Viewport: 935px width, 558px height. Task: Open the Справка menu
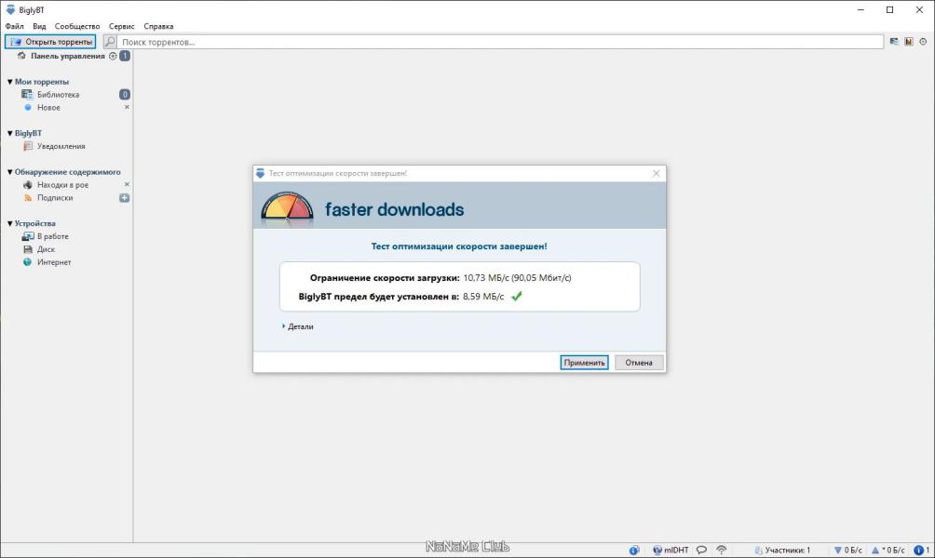[x=158, y=26]
